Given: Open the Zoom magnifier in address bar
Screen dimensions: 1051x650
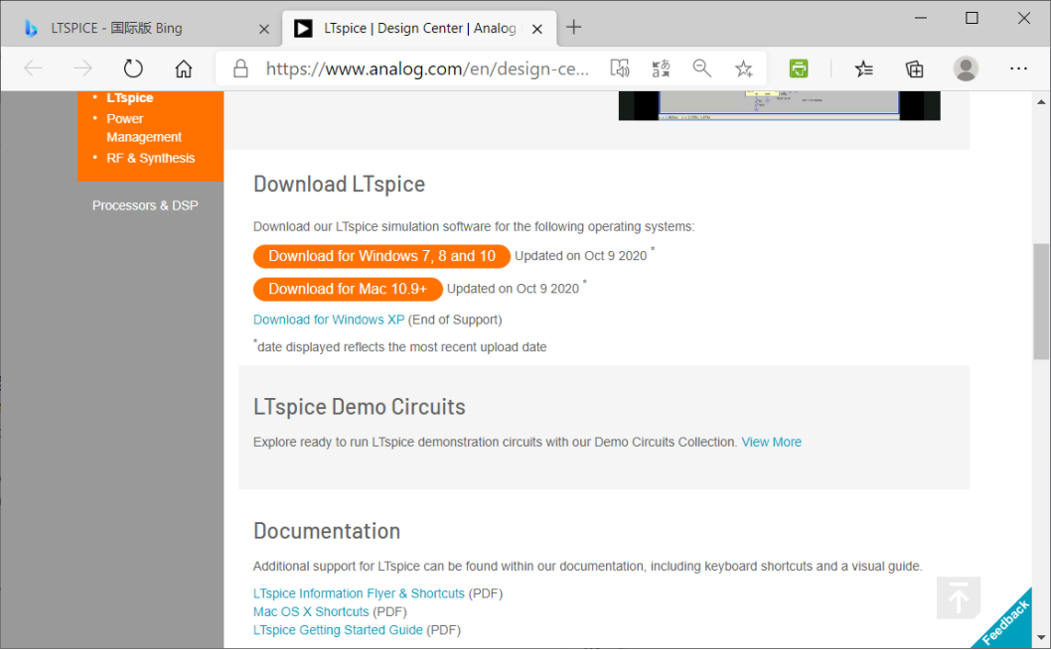Looking at the screenshot, I should (x=701, y=68).
